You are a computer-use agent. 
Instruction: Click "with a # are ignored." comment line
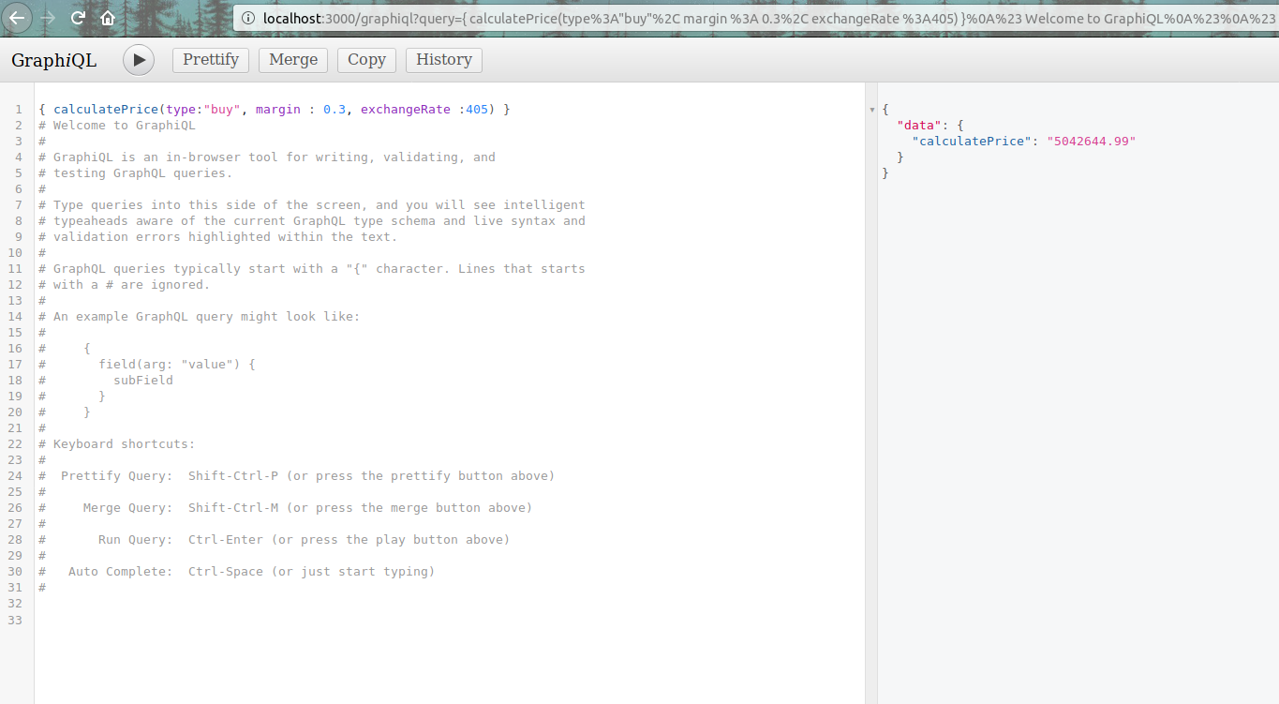click(125, 285)
